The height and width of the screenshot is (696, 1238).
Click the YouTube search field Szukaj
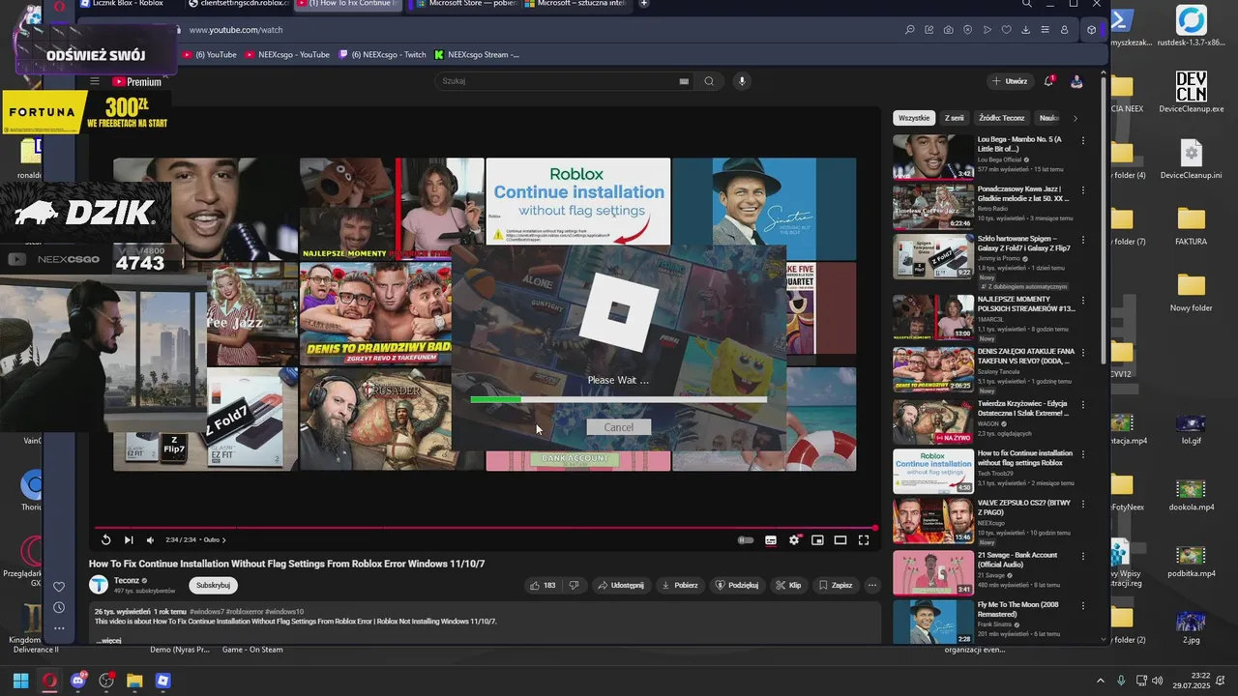(x=554, y=81)
